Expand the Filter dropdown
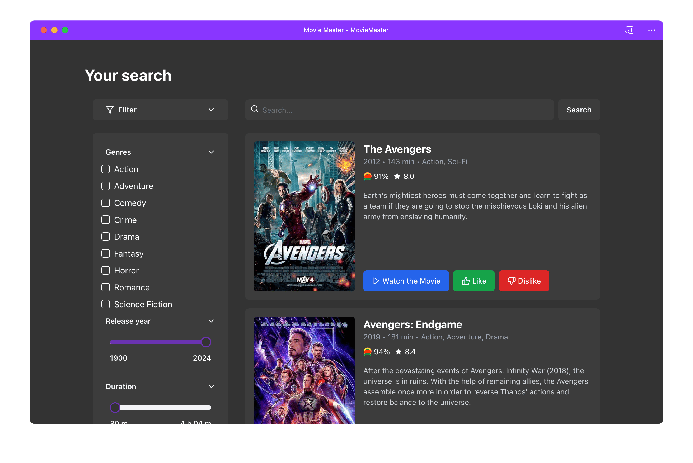 [x=160, y=110]
